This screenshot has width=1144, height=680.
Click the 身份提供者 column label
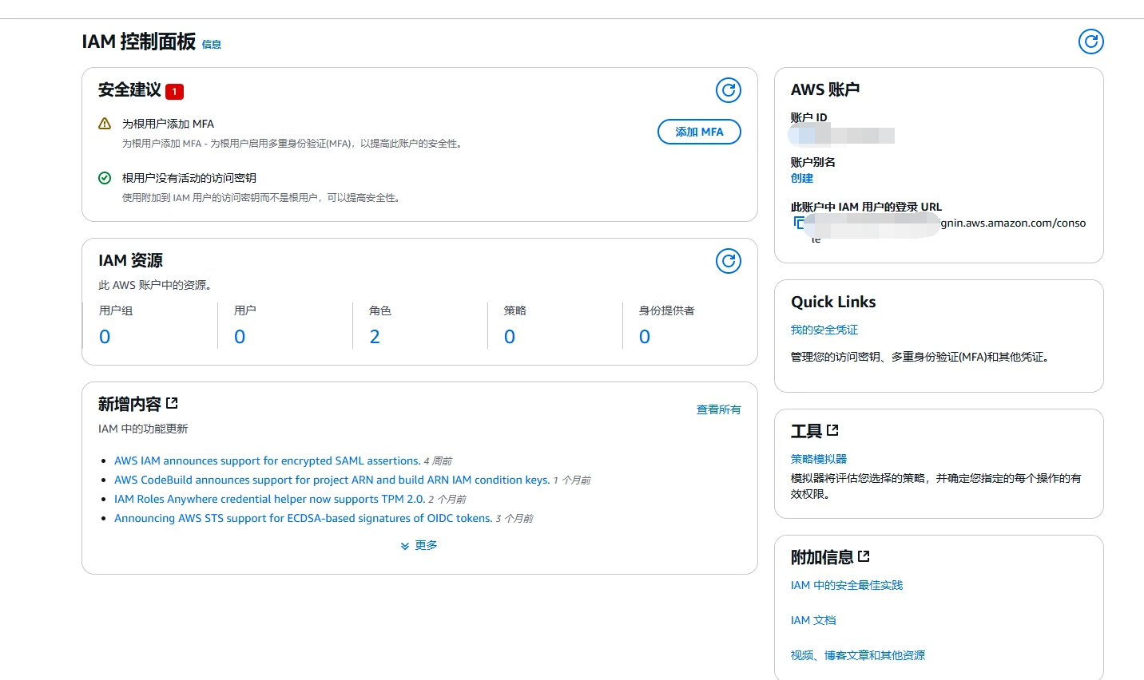[667, 310]
